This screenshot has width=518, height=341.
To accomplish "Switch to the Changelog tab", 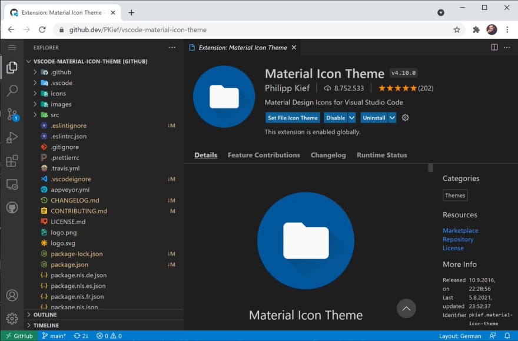I will click(x=328, y=155).
